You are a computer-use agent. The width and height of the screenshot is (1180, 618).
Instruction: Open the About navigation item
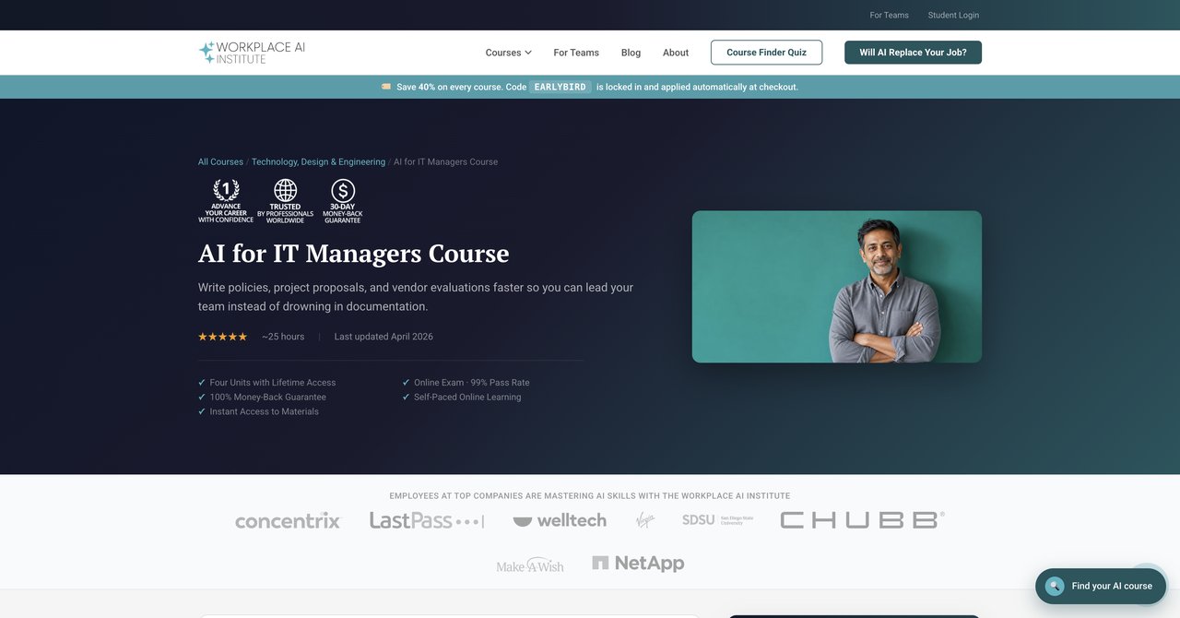pos(676,53)
